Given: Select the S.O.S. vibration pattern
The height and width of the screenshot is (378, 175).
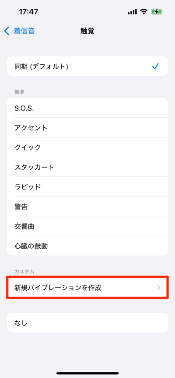Looking at the screenshot, I should pyautogui.click(x=87, y=108).
